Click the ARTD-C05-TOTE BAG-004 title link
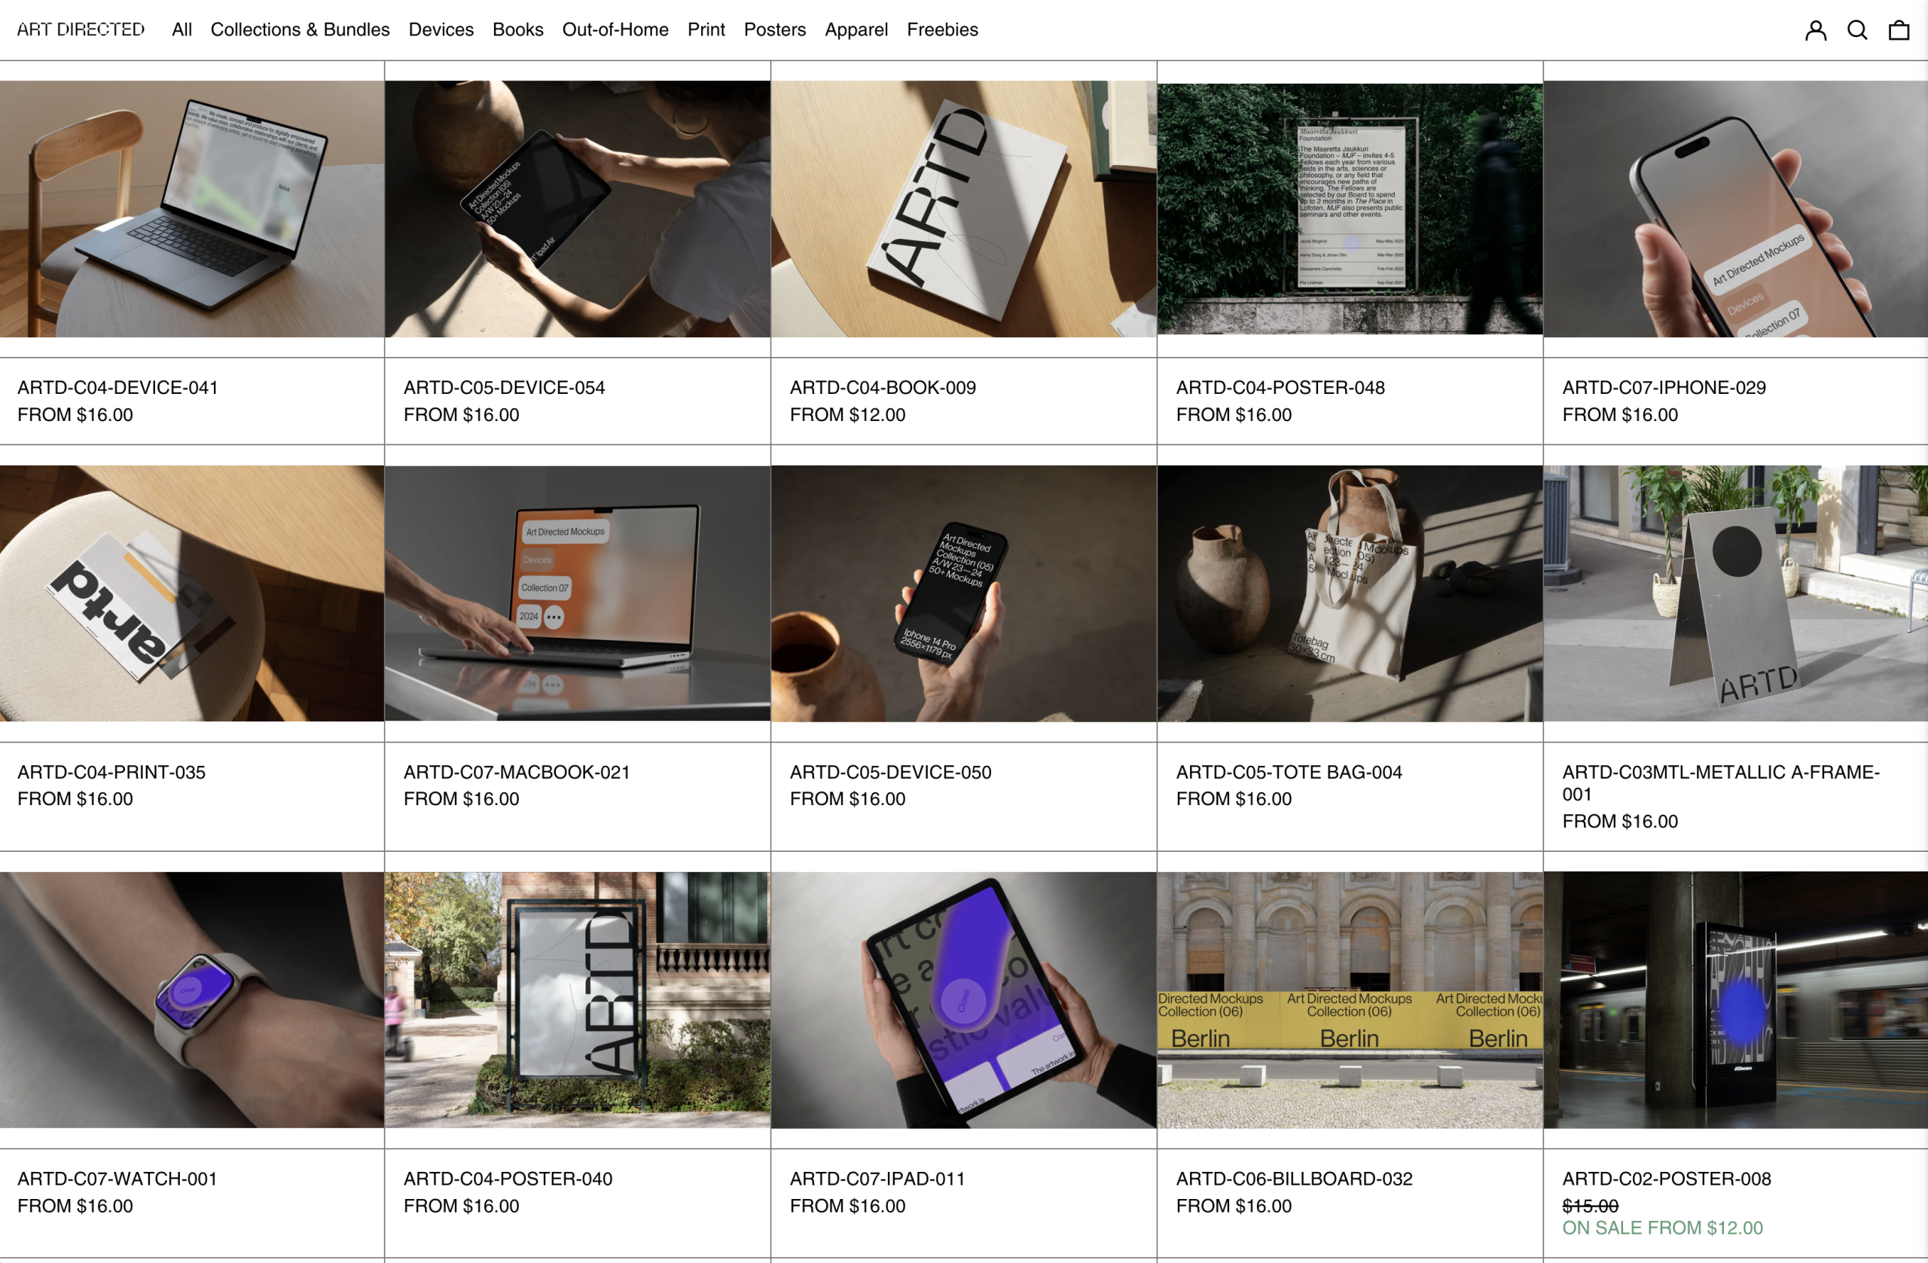1928x1263 pixels. click(x=1289, y=772)
